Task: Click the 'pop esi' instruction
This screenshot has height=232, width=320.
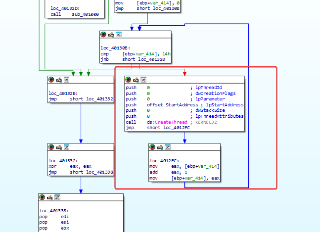Action: click(54, 222)
